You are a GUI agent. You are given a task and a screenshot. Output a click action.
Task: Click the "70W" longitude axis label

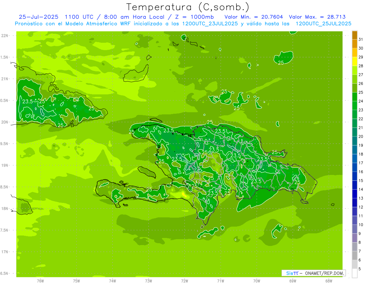click(257, 281)
